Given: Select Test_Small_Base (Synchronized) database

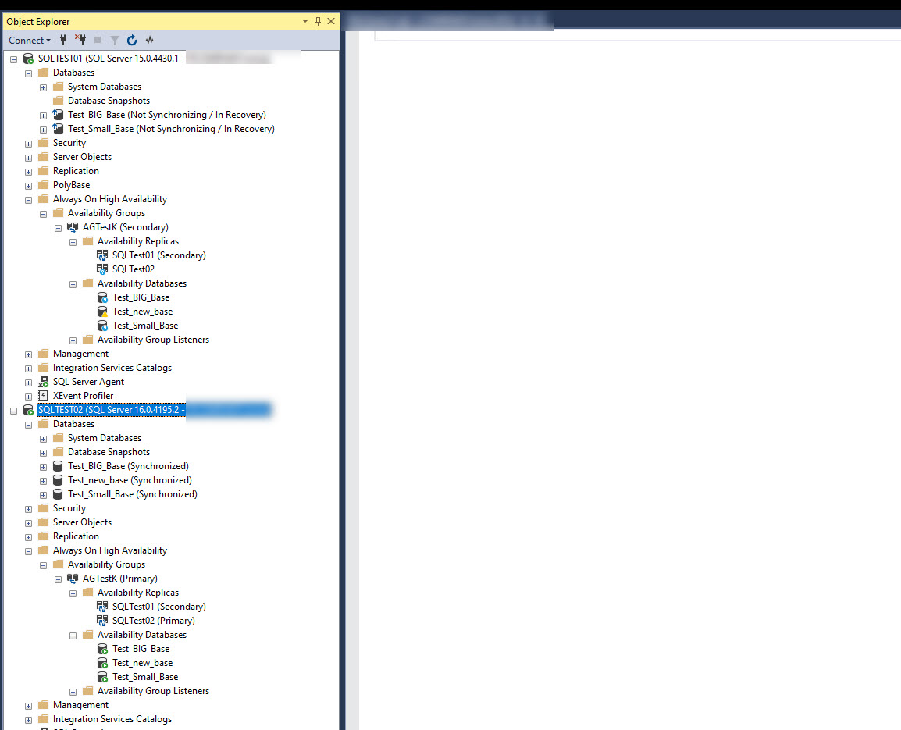Looking at the screenshot, I should pos(133,494).
